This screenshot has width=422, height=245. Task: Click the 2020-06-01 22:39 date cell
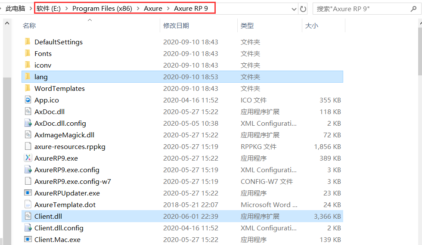pyautogui.click(x=190, y=217)
